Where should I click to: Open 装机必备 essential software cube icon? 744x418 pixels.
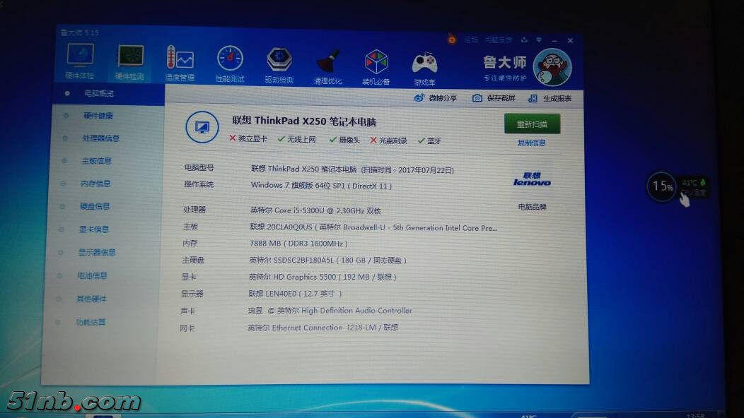pyautogui.click(x=376, y=67)
